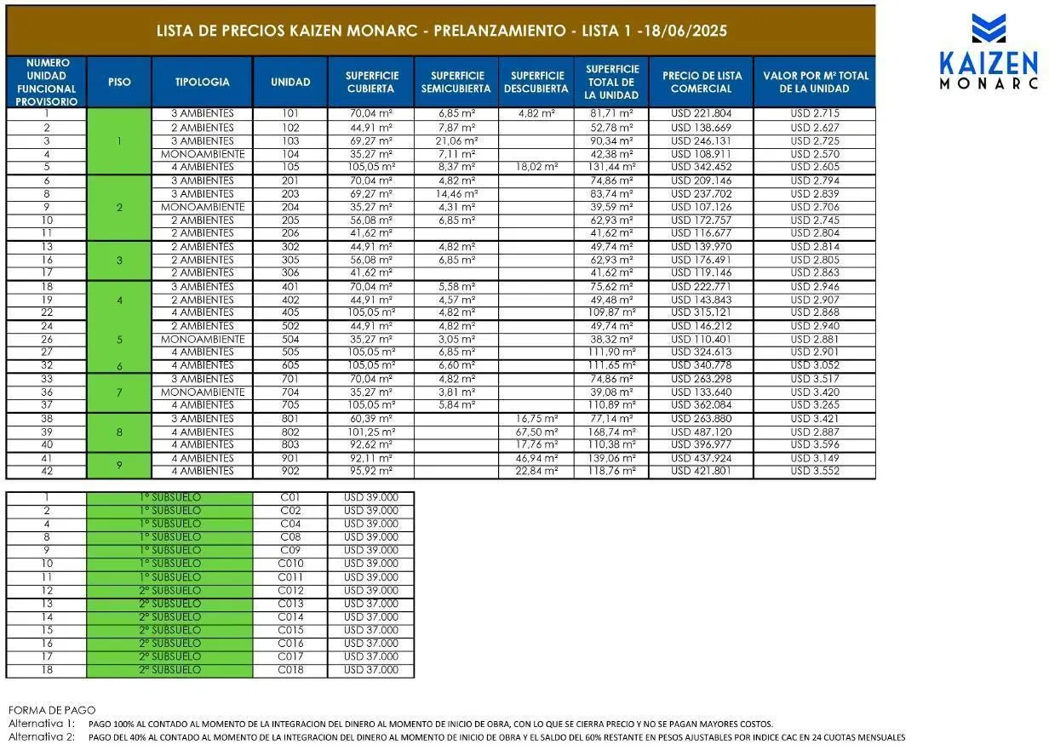Click the FORMA DE PAGO heading

click(x=52, y=710)
